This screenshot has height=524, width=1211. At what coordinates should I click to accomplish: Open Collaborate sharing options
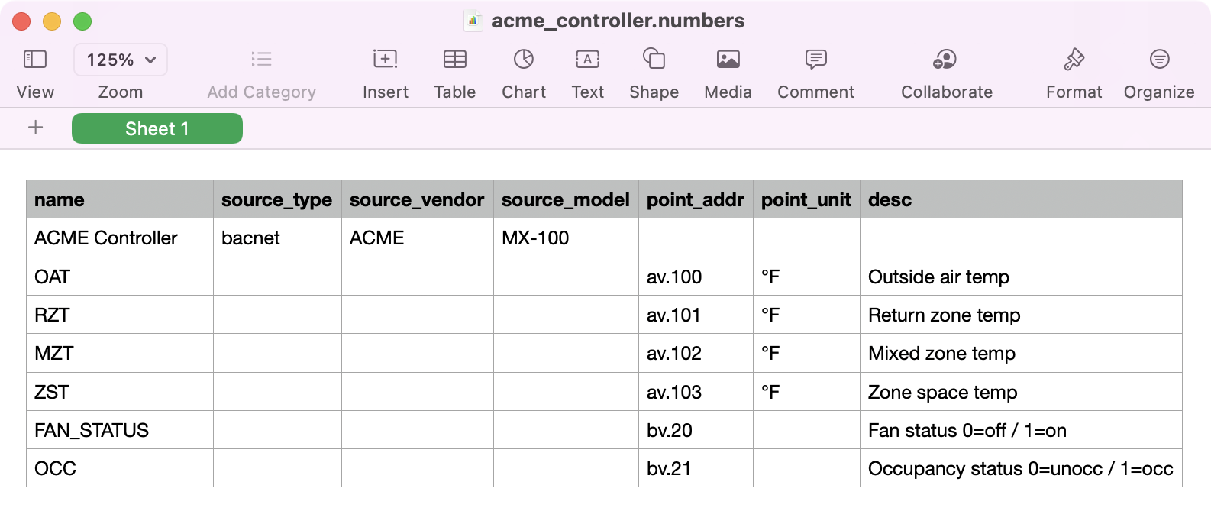pos(945,60)
